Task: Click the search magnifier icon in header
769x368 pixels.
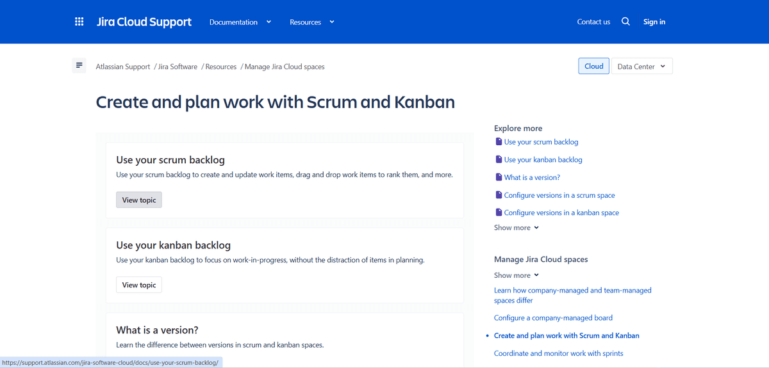Action: pyautogui.click(x=625, y=22)
